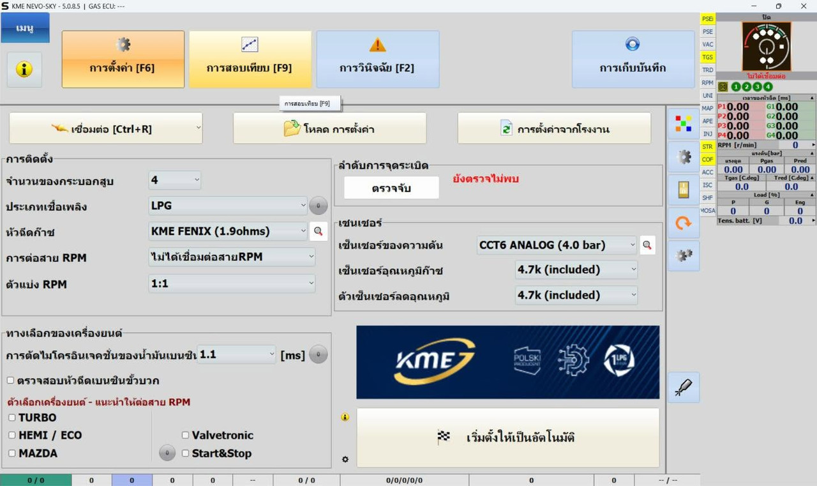
Task: Open the KME FENIX (1.9ohms) injector dropdown
Action: pos(228,231)
